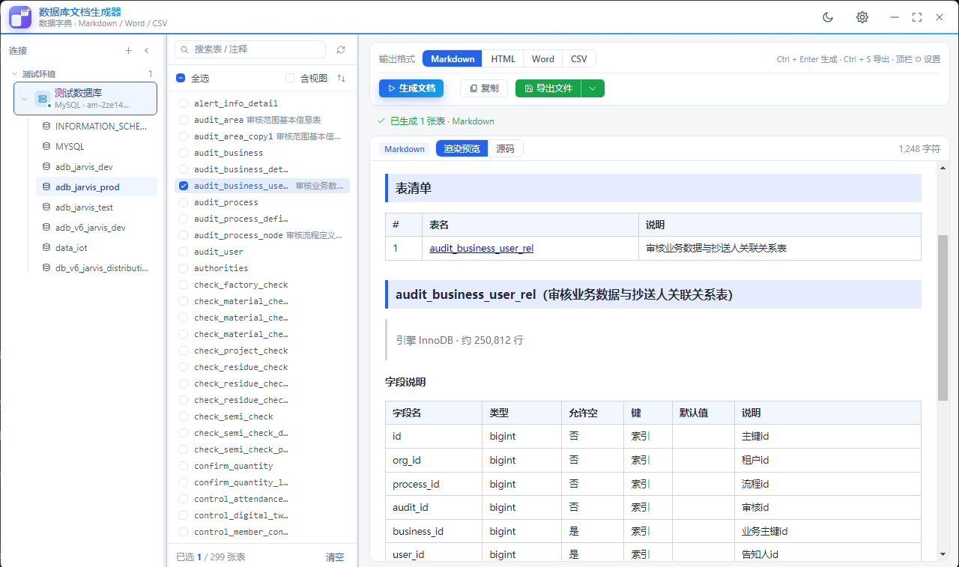The width and height of the screenshot is (959, 567).
Task: Open export file dropdown arrow
Action: pyautogui.click(x=593, y=88)
